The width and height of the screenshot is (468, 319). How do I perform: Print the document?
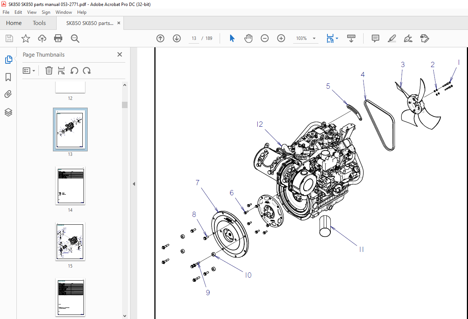[x=58, y=38]
